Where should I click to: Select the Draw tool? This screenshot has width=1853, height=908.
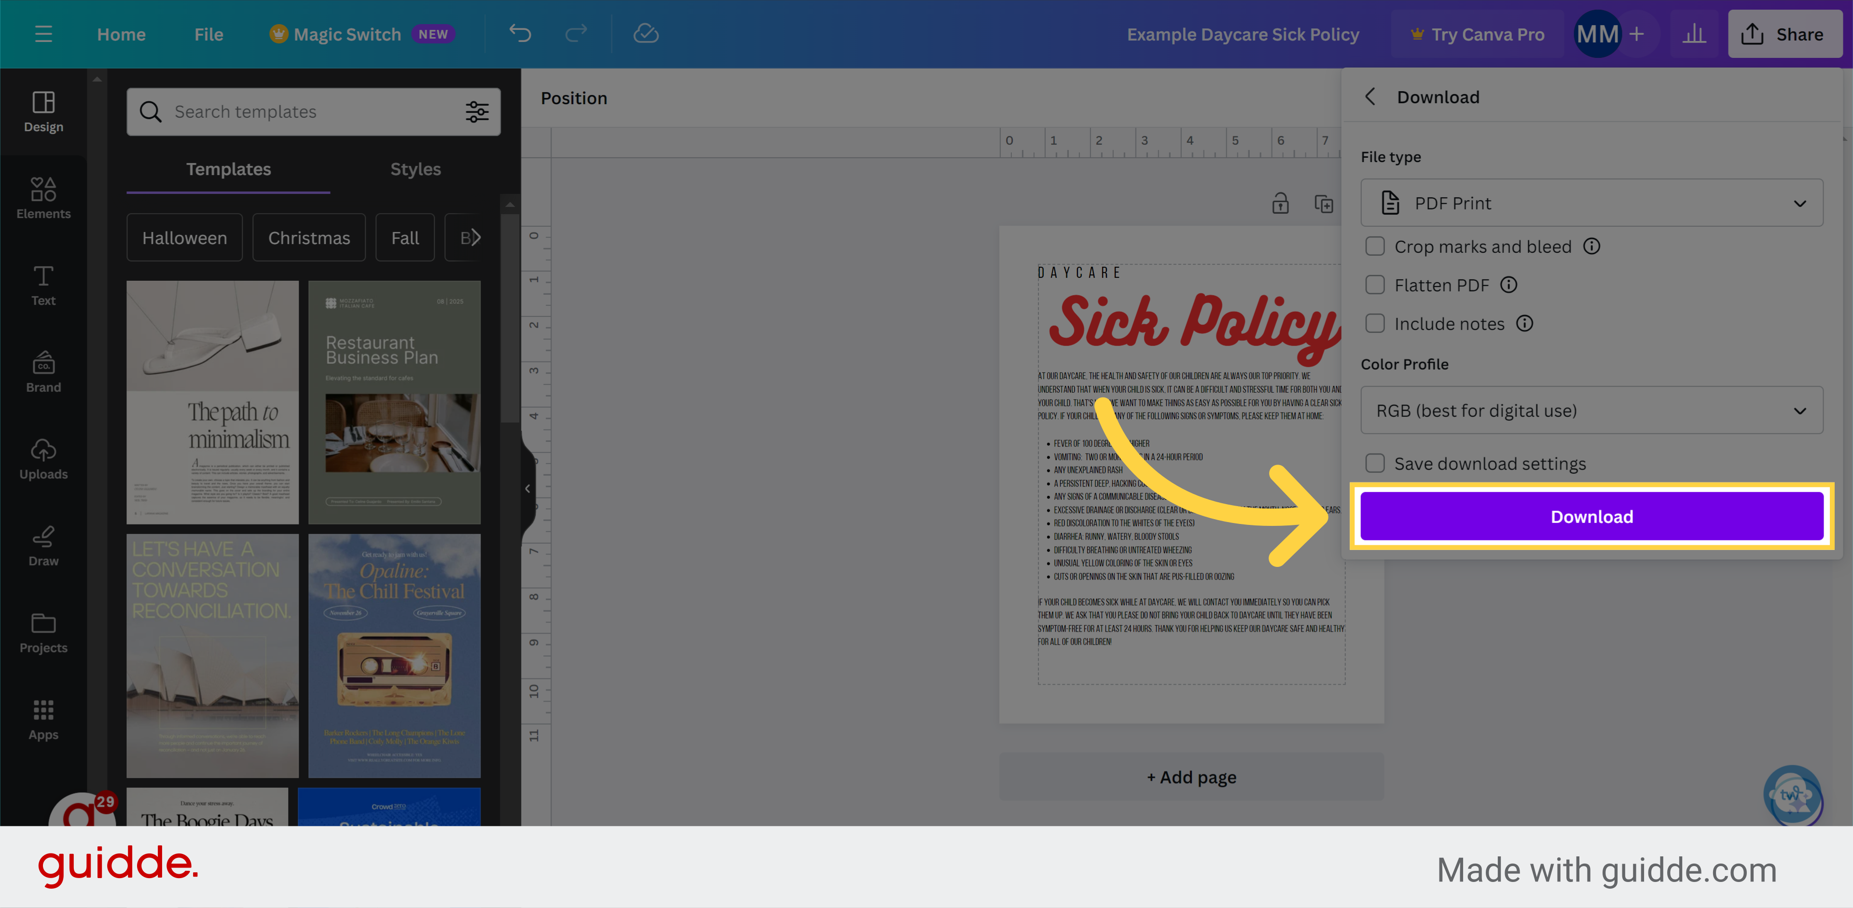tap(43, 545)
